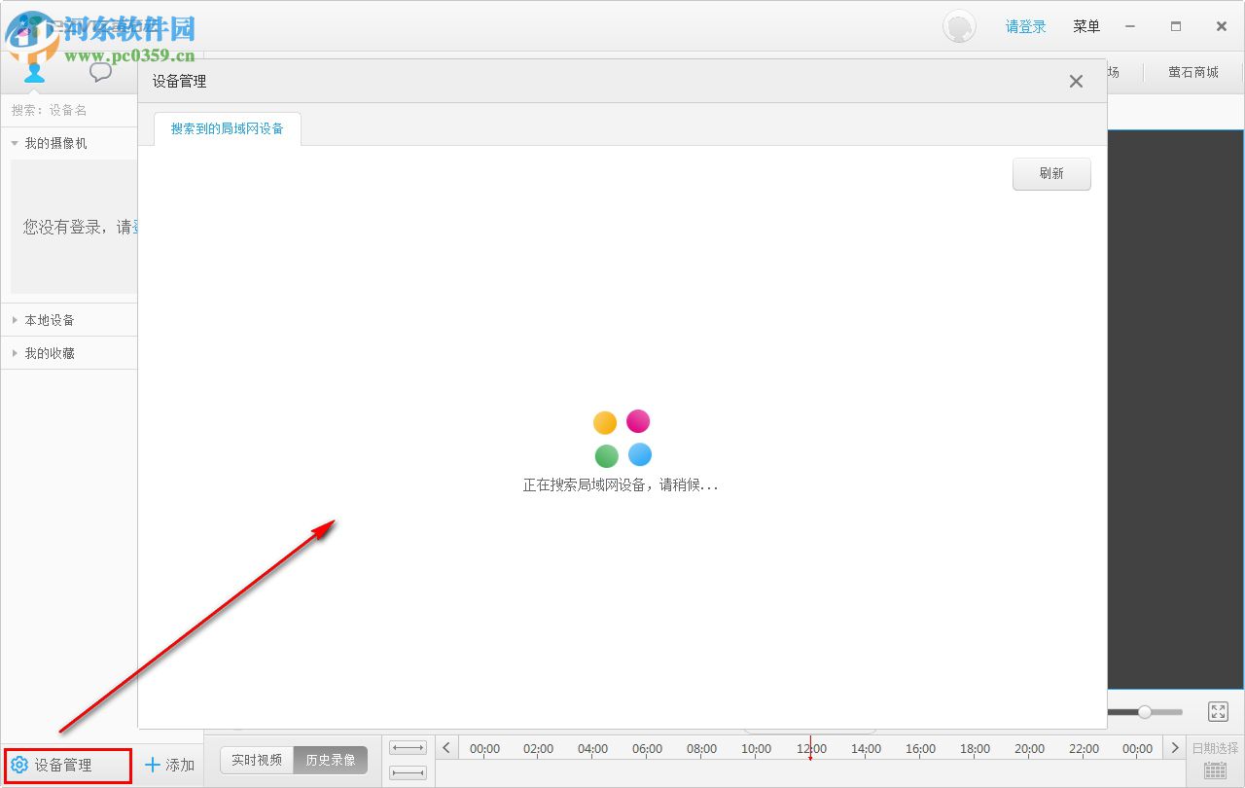Click the plus icon next to 添加
The height and width of the screenshot is (788, 1245).
pos(152,766)
